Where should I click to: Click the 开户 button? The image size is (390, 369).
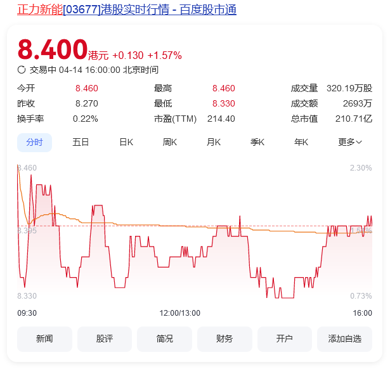tap(285, 339)
